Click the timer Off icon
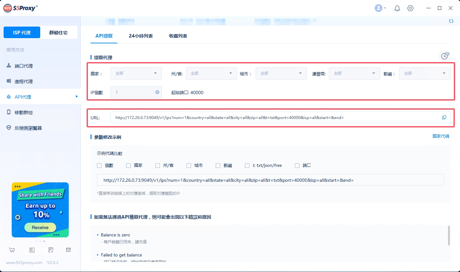460x272 pixels. coord(444,56)
